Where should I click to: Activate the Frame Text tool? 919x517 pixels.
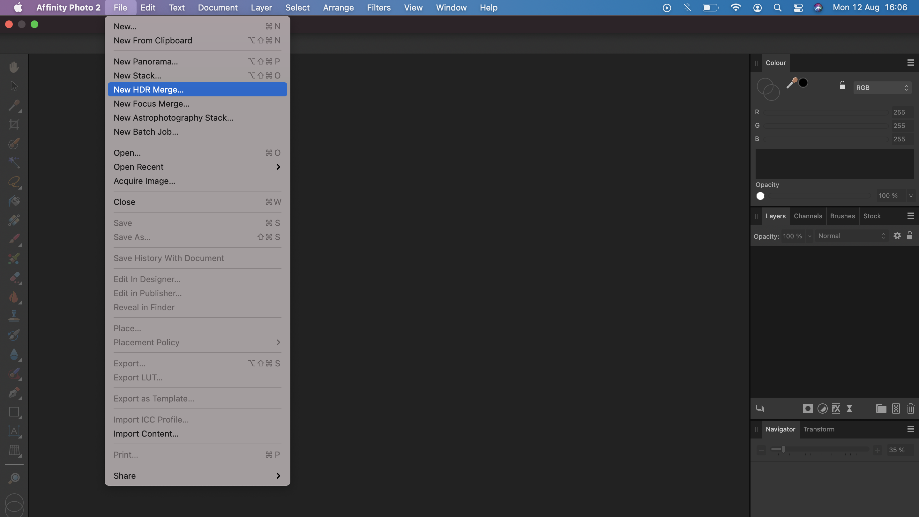pyautogui.click(x=14, y=431)
